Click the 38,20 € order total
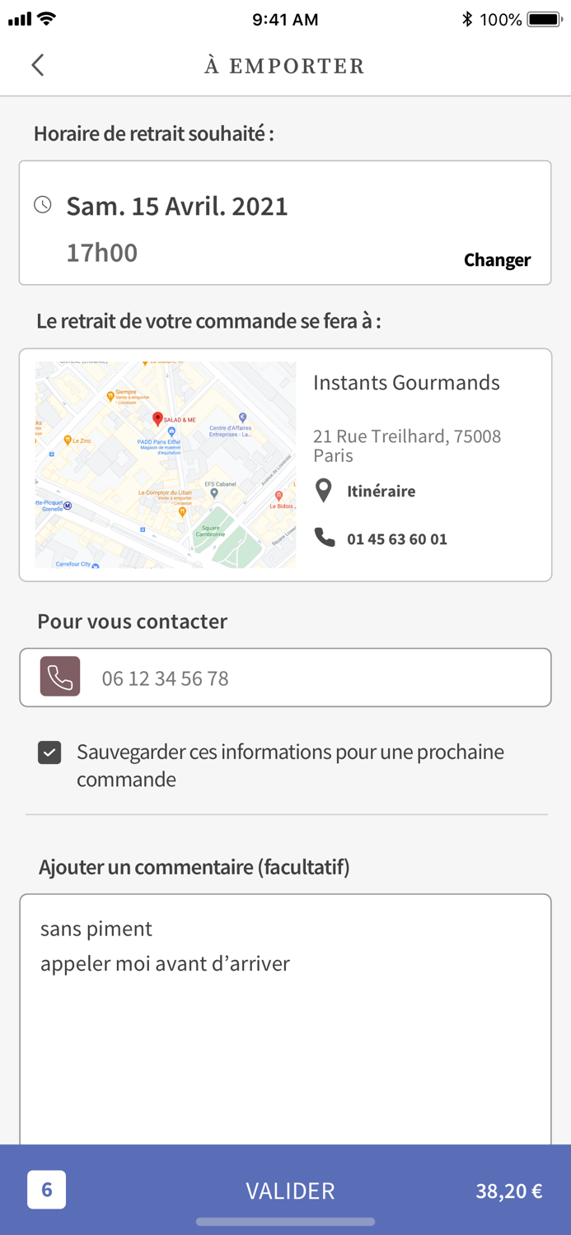The width and height of the screenshot is (571, 1235). (508, 1191)
